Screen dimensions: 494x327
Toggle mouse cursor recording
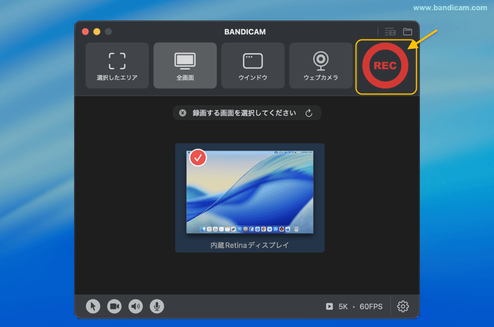pyautogui.click(x=93, y=306)
